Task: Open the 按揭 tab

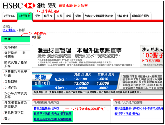Action: click(x=59, y=16)
